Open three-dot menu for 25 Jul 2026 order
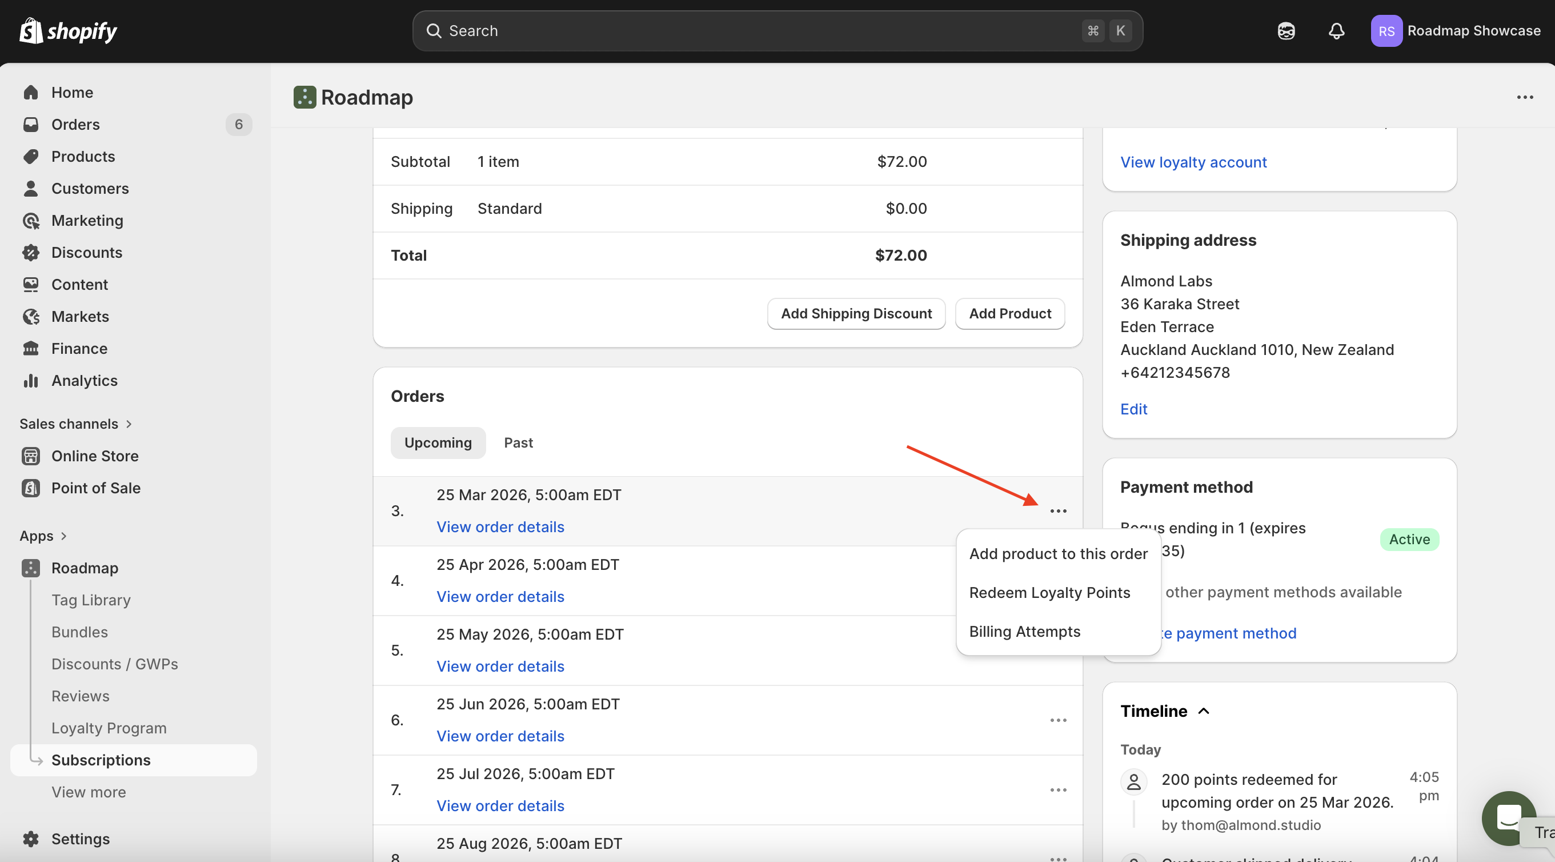The height and width of the screenshot is (862, 1555). (x=1057, y=790)
